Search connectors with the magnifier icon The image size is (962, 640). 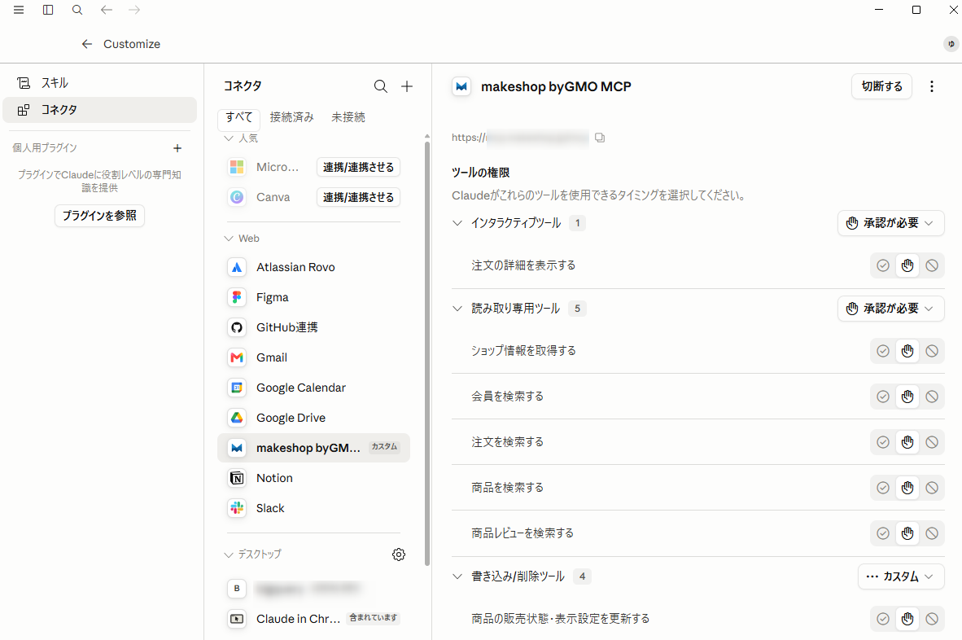click(381, 86)
